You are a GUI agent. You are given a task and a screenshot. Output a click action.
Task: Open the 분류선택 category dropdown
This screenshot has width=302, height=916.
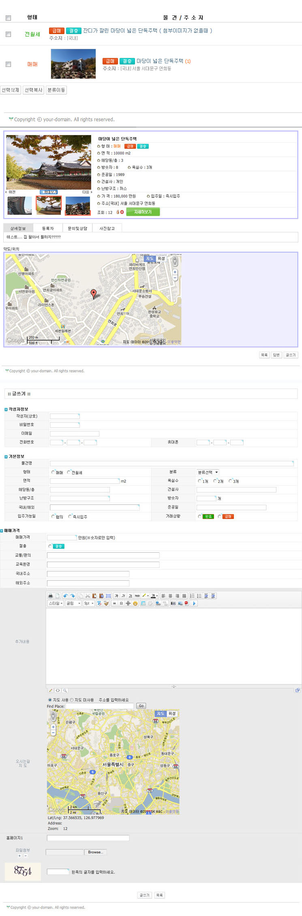pos(208,472)
